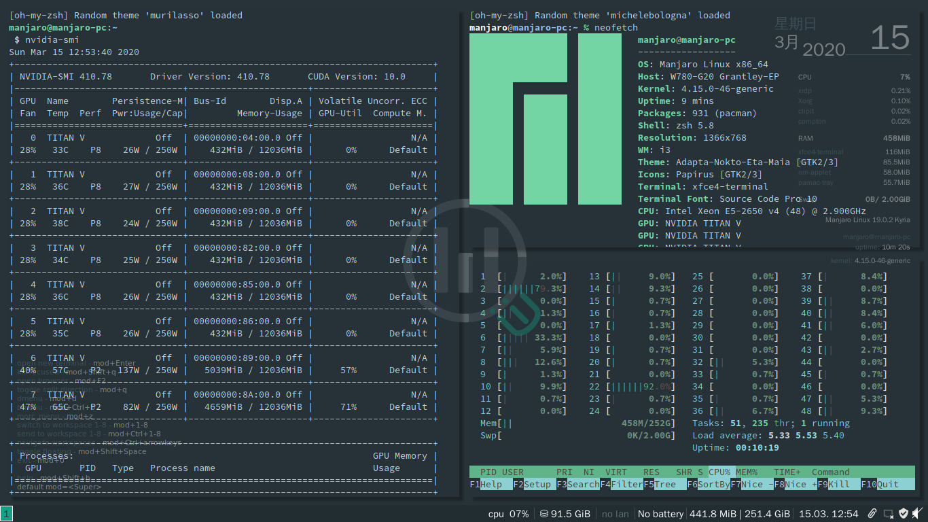Screen dimensions: 928x522
Task: Click the htop Mem usage bar
Action: tap(578, 423)
